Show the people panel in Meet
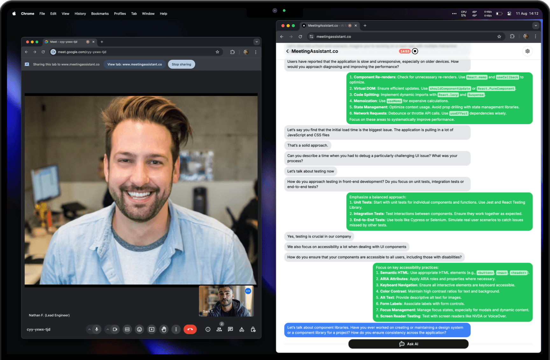Screen dimensions: 550x360 click(x=219, y=329)
